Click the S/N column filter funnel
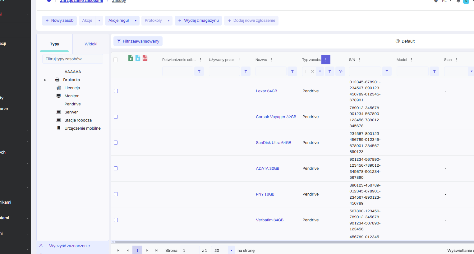The height and width of the screenshot is (254, 474). (x=387, y=72)
